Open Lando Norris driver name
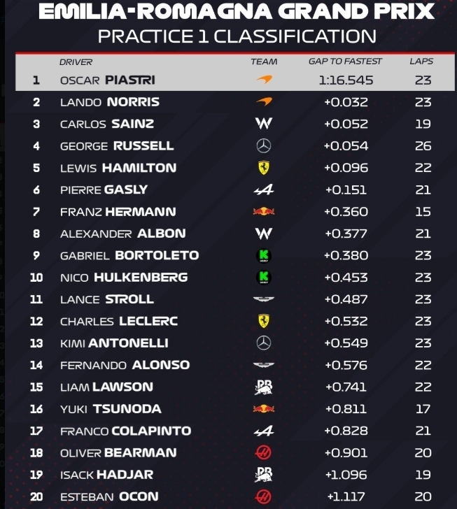This screenshot has height=509, width=457. click(x=110, y=102)
